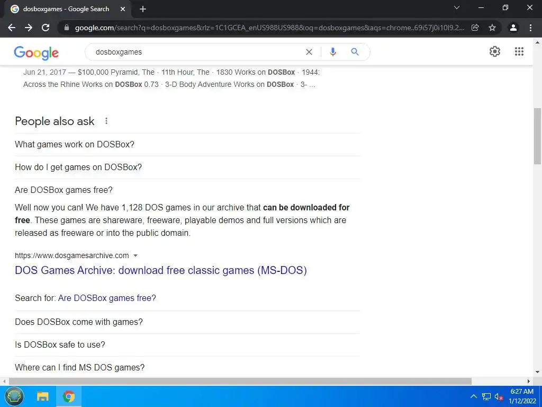Click scroll-left arrow on horizontal scrollbar
Viewport: 542px width, 407px height.
tap(4, 381)
